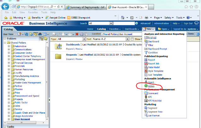Click the Segment Tree icon
201x128 pixels.
click(x=146, y=112)
